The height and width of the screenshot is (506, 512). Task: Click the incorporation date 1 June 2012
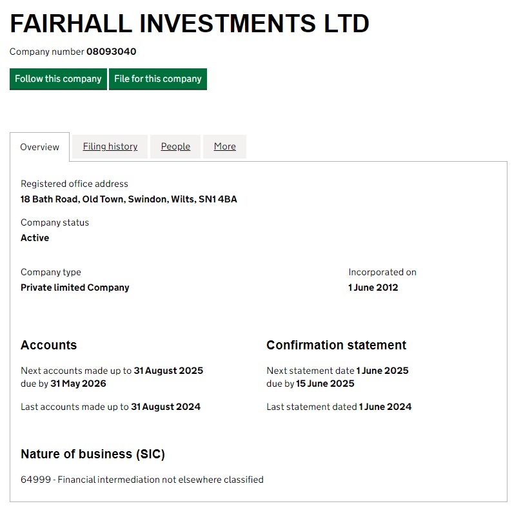pyautogui.click(x=373, y=287)
